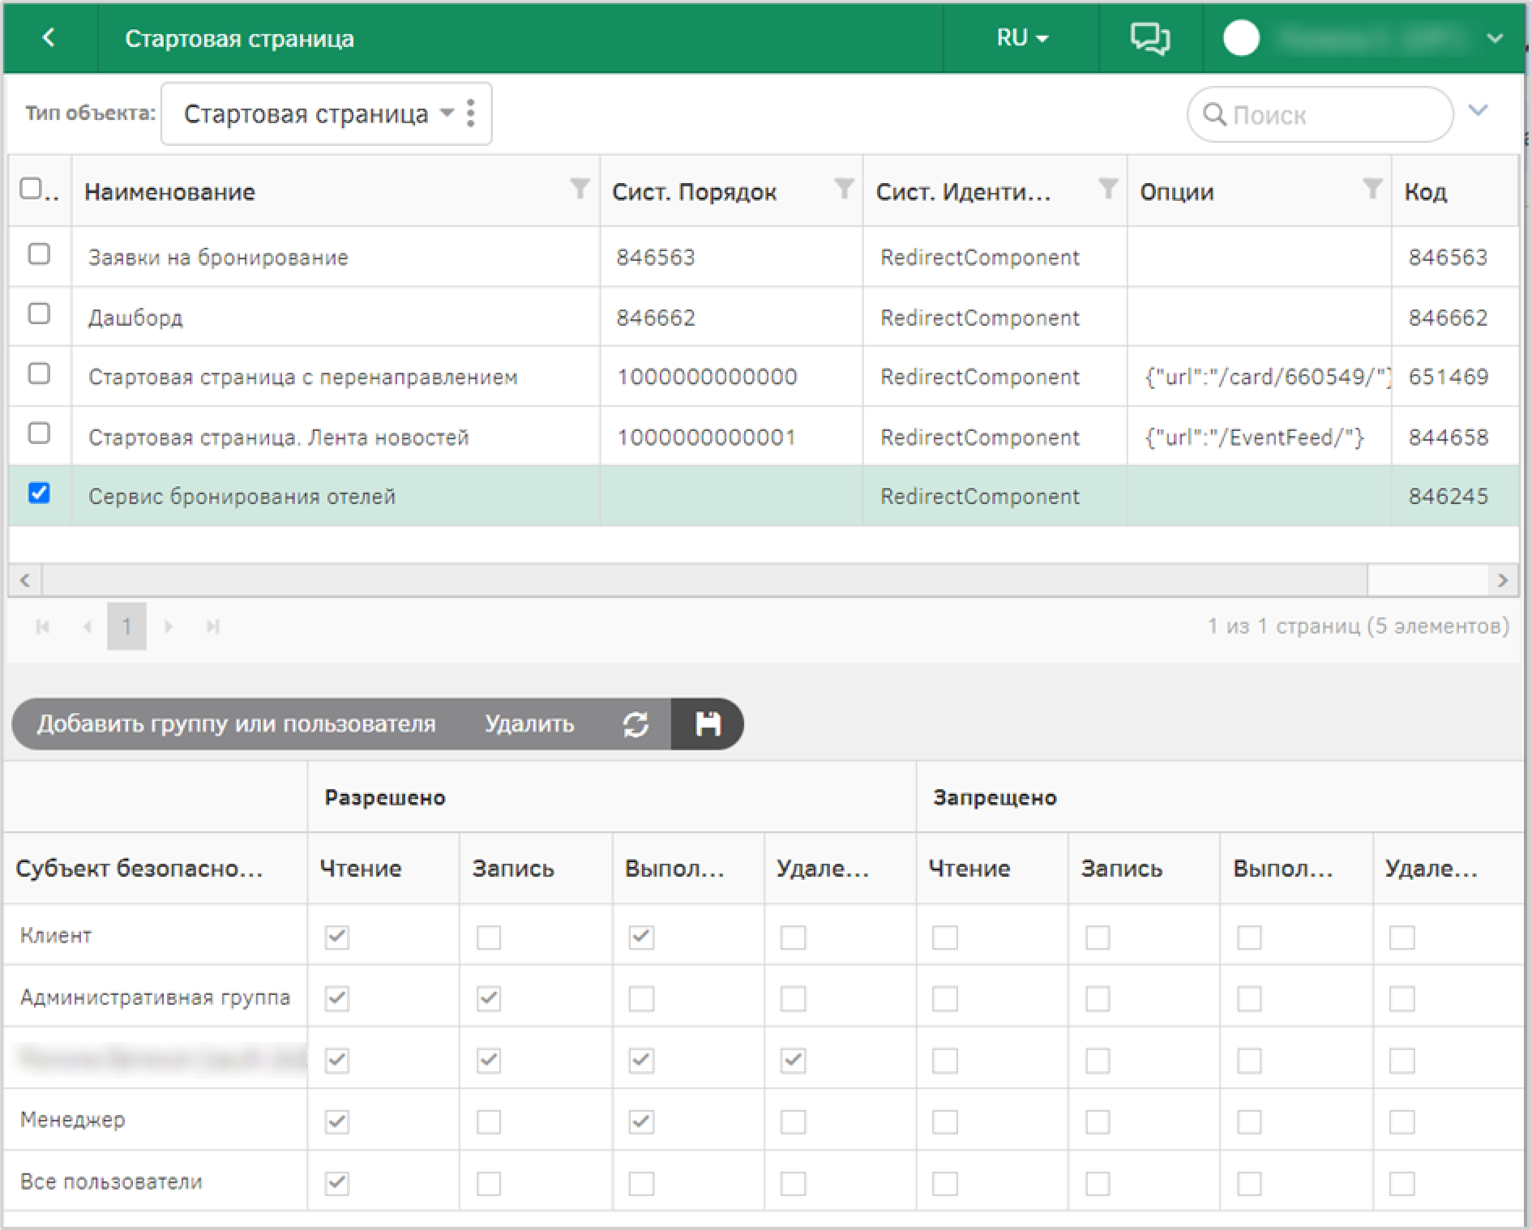Sort by the Наименование column header
Viewport: 1532px width, 1230px height.
(x=170, y=192)
